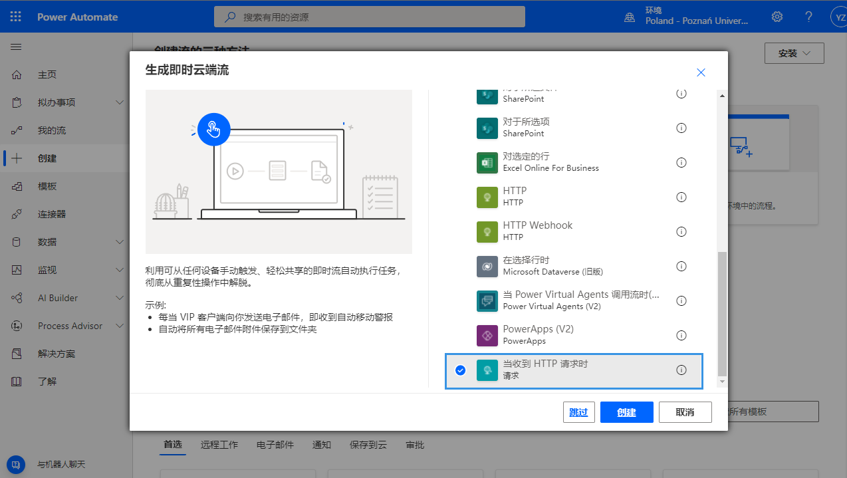
Task: Switch to the 保存到云 tab
Action: 368,445
